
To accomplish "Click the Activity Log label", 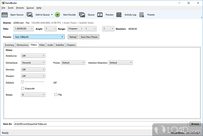I will (130, 15).
